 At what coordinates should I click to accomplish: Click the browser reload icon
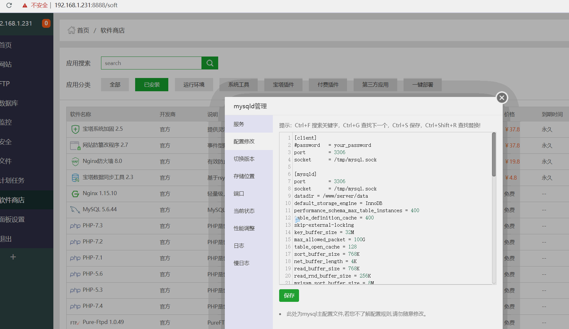click(x=9, y=5)
